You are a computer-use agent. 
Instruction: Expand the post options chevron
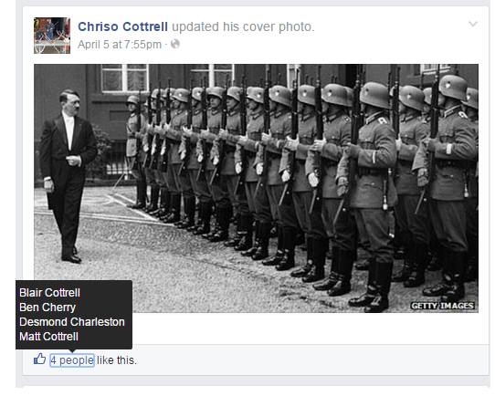click(x=472, y=24)
